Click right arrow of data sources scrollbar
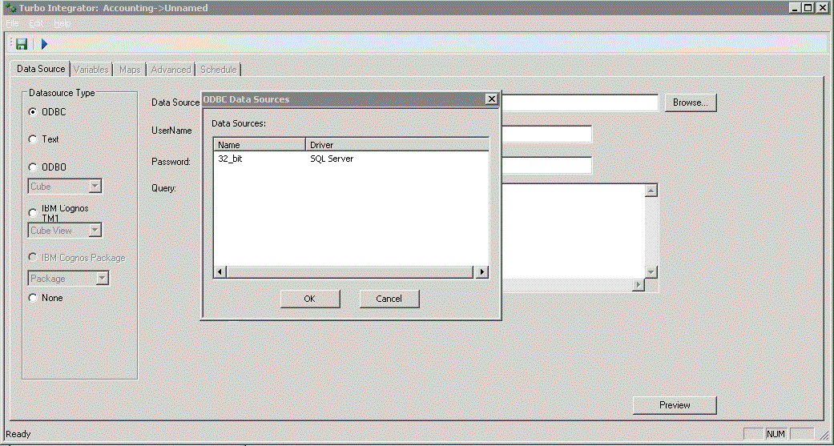The height and width of the screenshot is (446, 834). 481,271
